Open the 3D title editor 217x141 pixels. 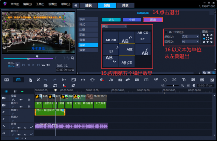[184, 80]
